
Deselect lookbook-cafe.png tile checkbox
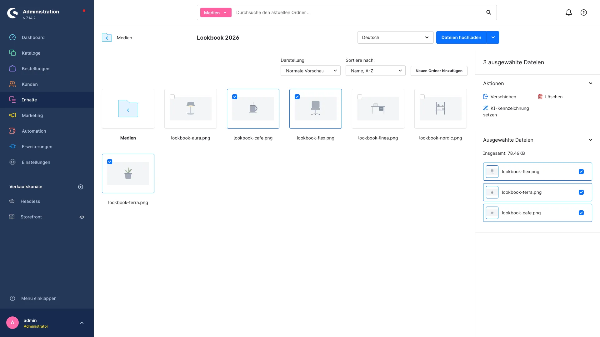tap(235, 97)
